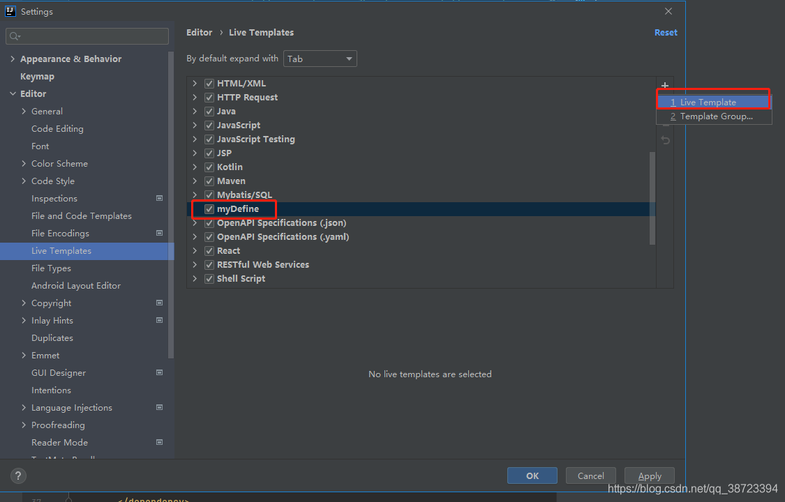Toggle the HTTP Request group checkbox
The width and height of the screenshot is (785, 502).
point(209,98)
